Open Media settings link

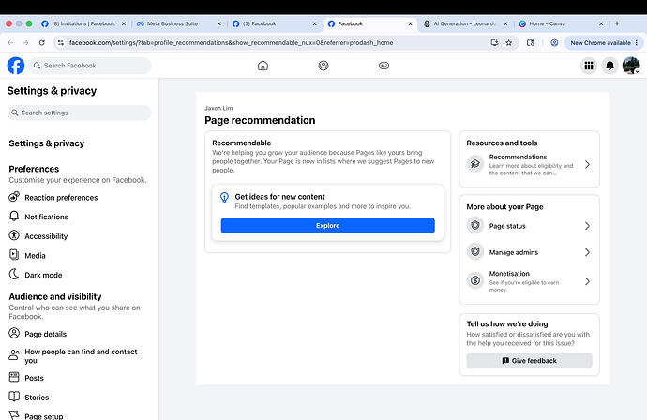pyautogui.click(x=35, y=255)
